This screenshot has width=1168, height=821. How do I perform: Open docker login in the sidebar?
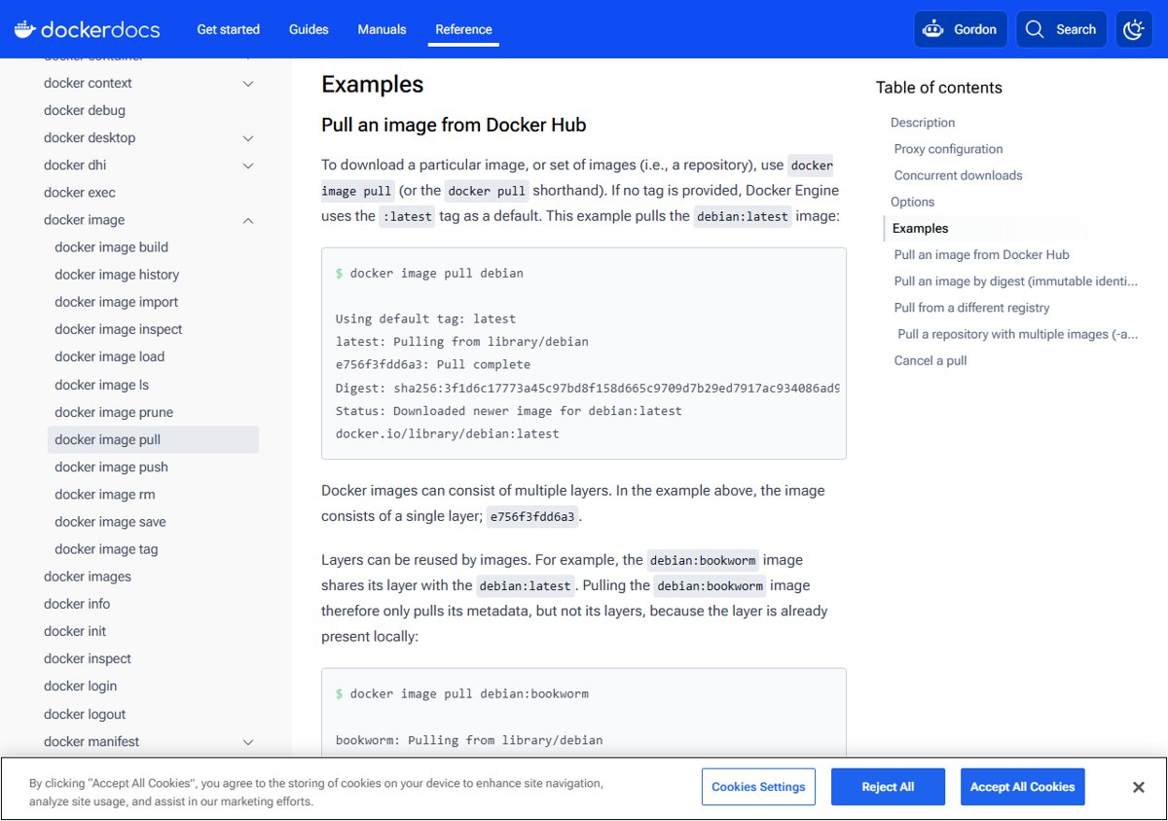point(80,686)
